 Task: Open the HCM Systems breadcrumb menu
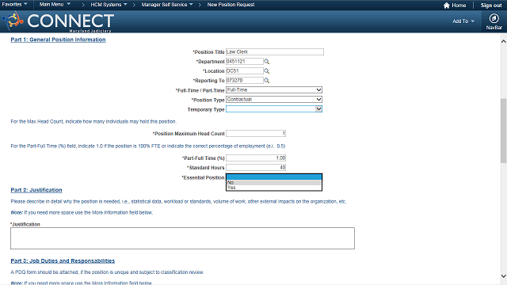tap(109, 5)
